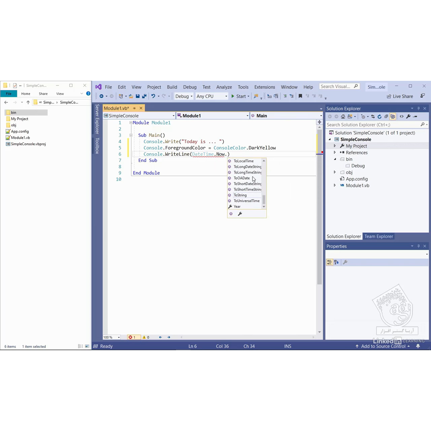The image size is (431, 431).
Task: Switch to the Team Explorer tab
Action: [x=378, y=236]
